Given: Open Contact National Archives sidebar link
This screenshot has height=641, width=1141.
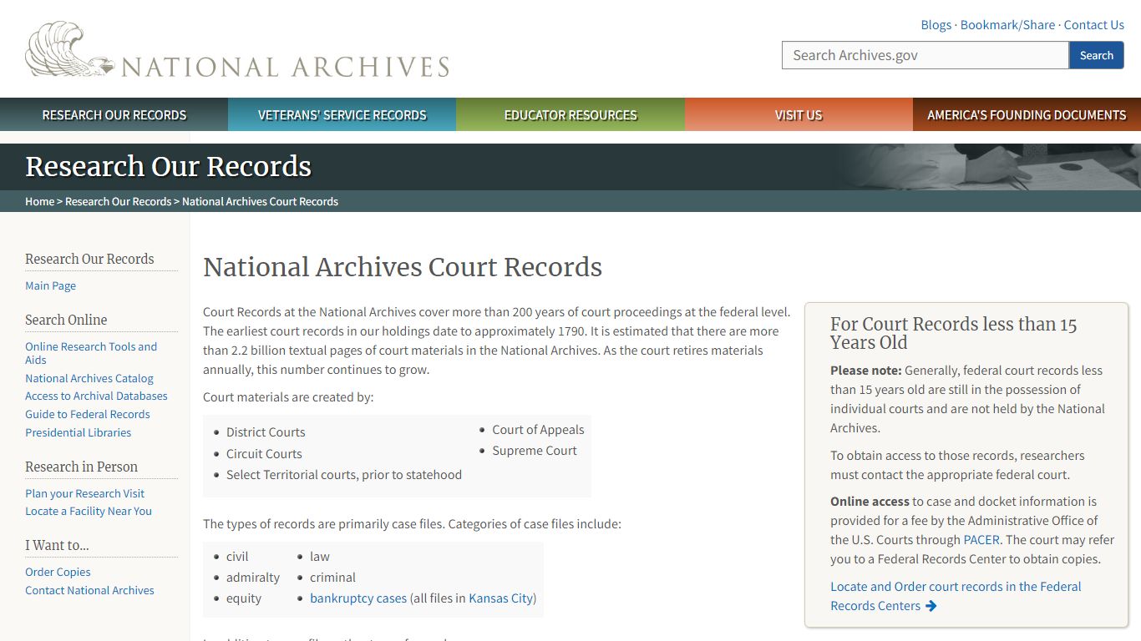Looking at the screenshot, I should tap(89, 590).
